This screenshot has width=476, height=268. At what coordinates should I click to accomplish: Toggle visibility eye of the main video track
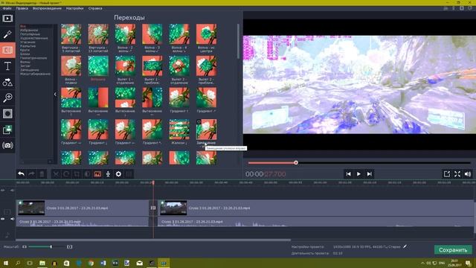(x=3, y=219)
